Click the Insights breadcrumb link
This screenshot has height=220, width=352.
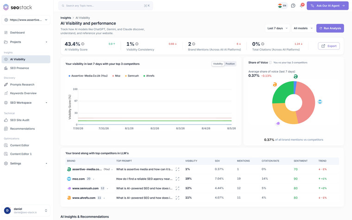tap(66, 18)
